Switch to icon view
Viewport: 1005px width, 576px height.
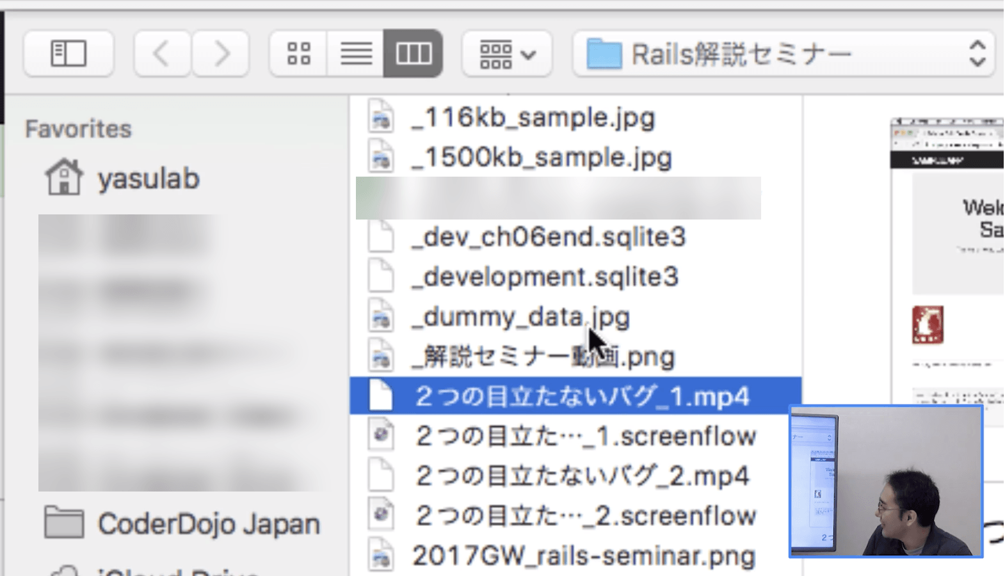[299, 53]
